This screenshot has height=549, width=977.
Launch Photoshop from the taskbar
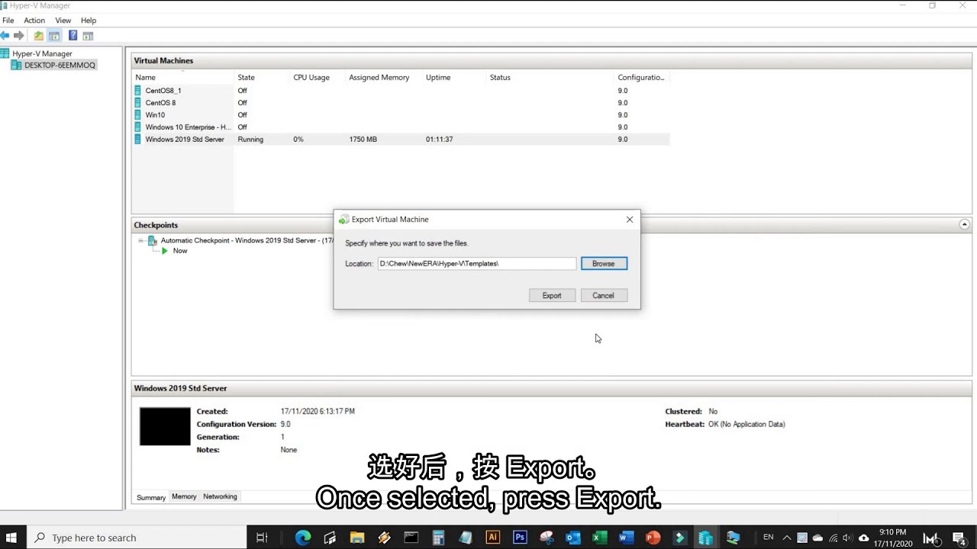pyautogui.click(x=520, y=538)
